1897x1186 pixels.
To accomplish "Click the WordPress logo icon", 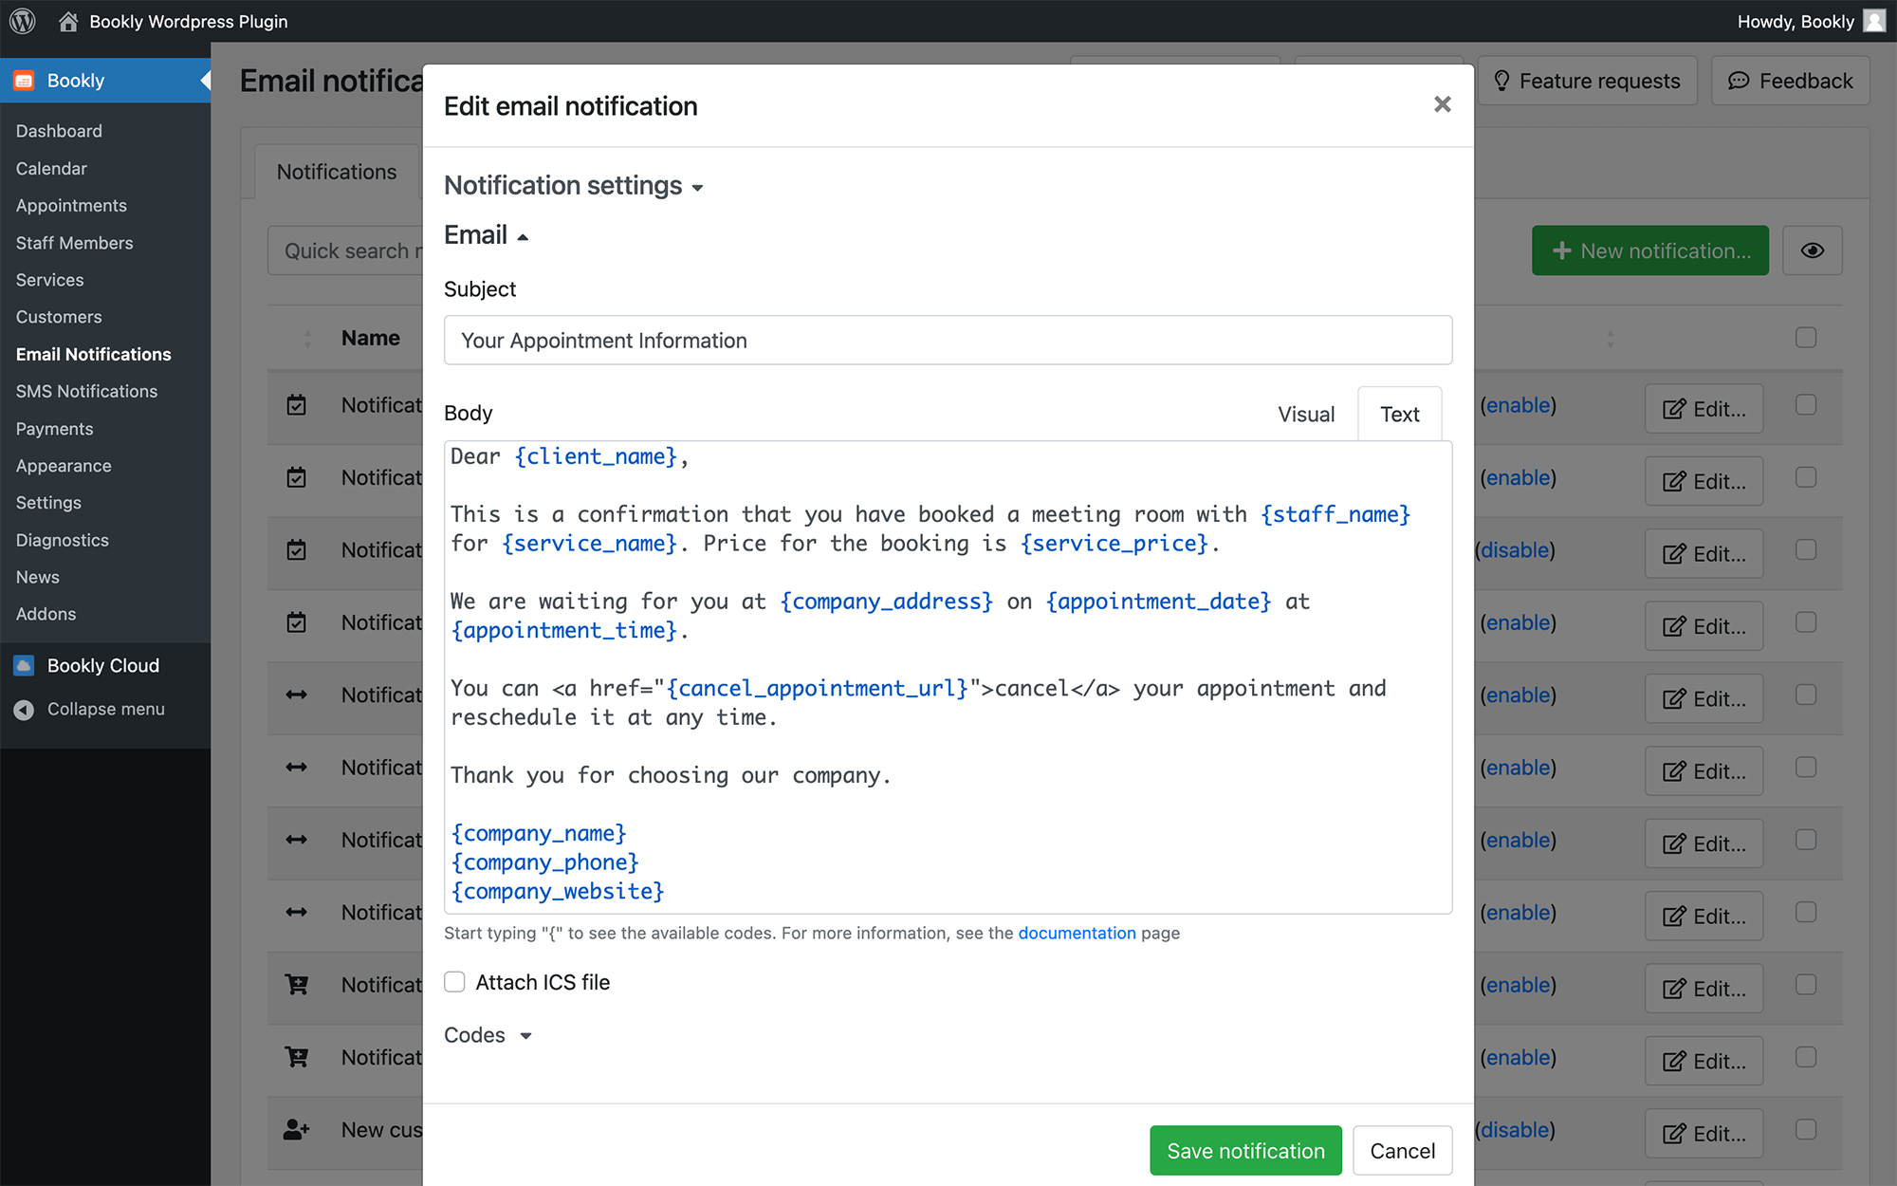I will coord(23,21).
